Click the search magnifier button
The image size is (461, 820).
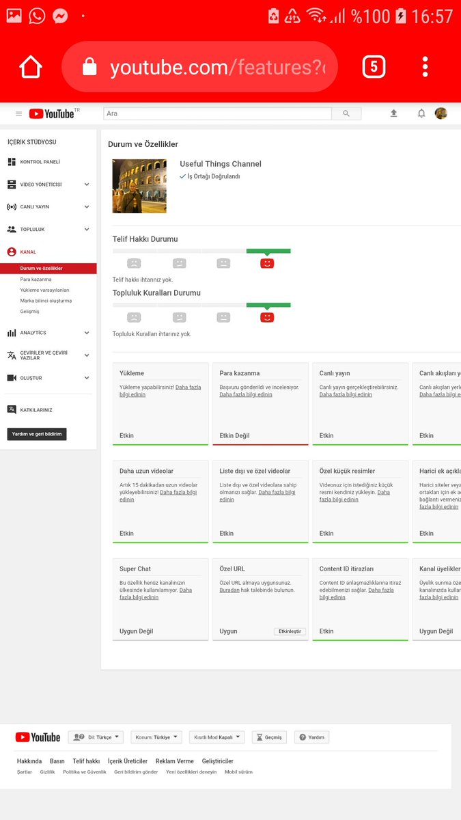tap(346, 113)
